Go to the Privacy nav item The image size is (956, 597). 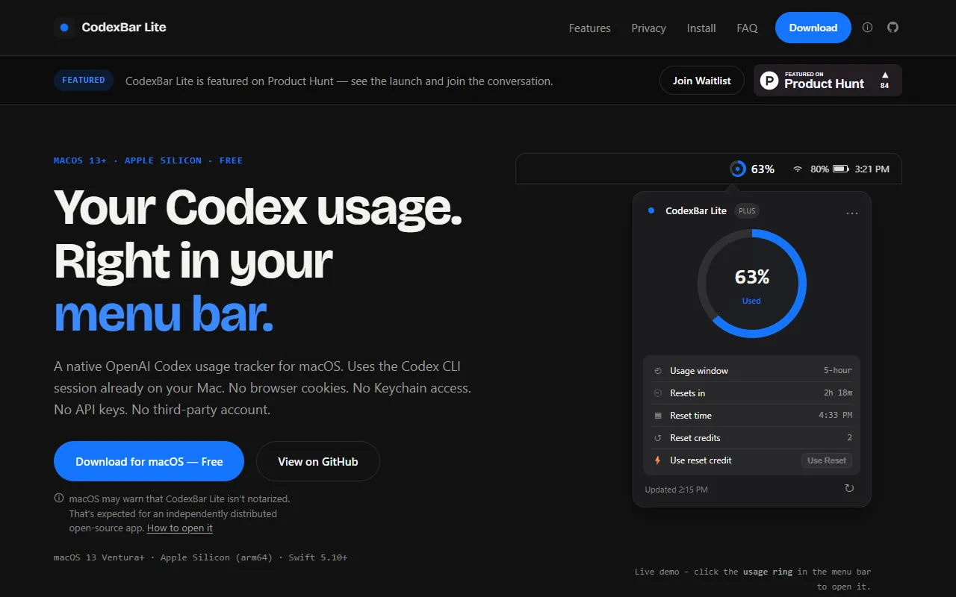point(648,28)
